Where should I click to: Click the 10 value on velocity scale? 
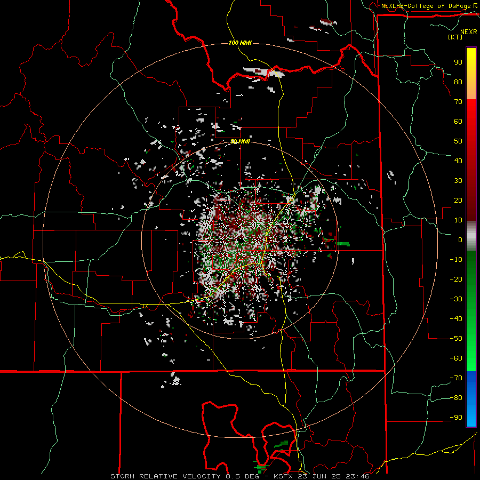(x=458, y=220)
